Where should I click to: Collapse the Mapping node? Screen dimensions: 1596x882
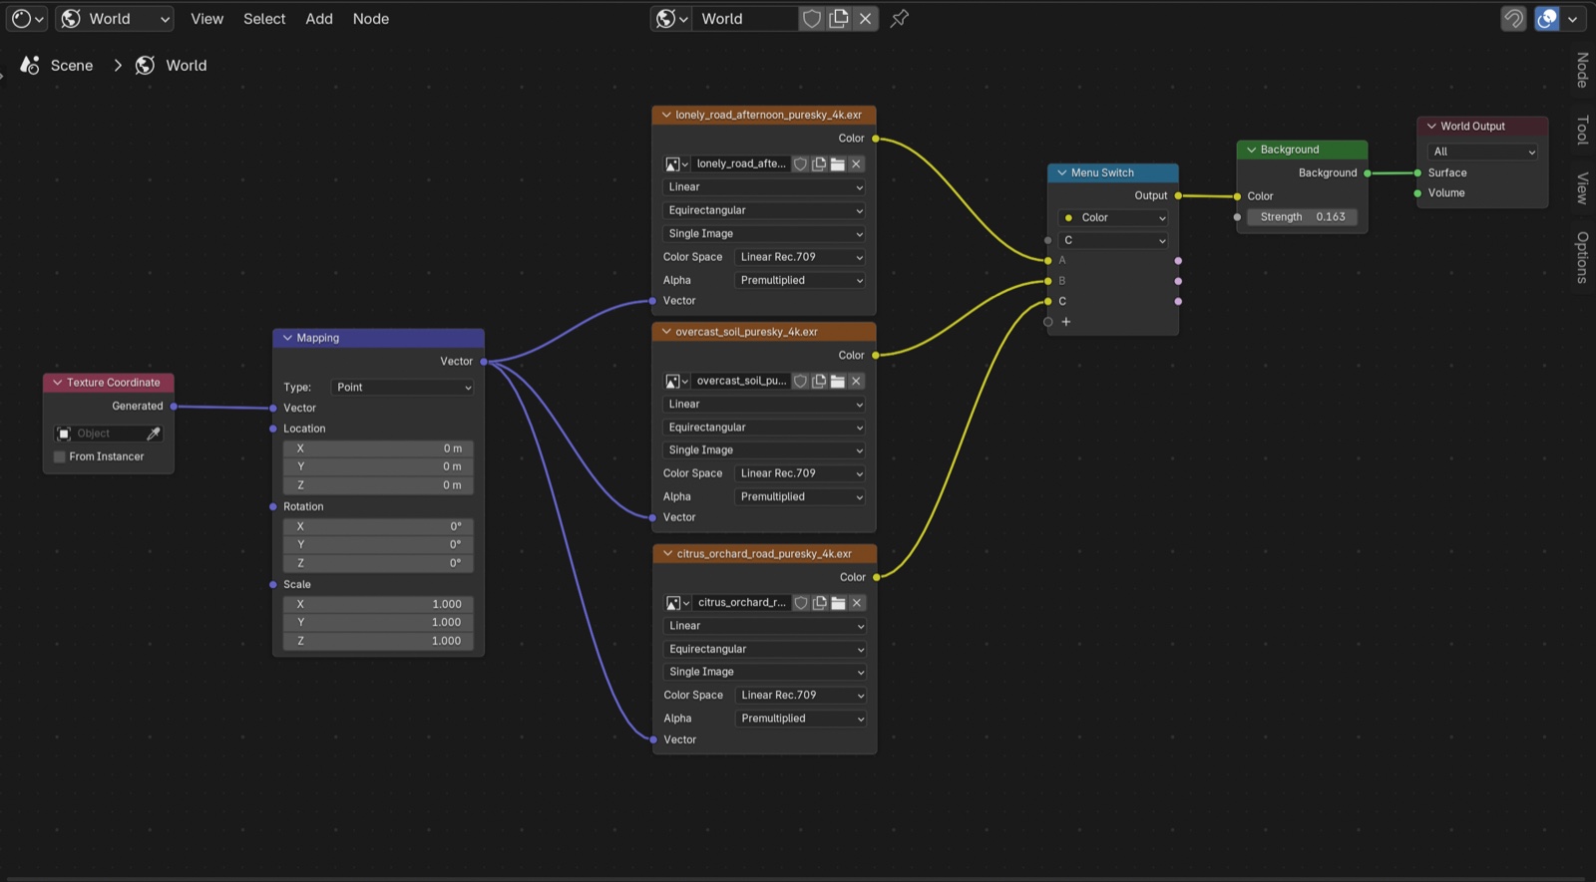pyautogui.click(x=287, y=338)
